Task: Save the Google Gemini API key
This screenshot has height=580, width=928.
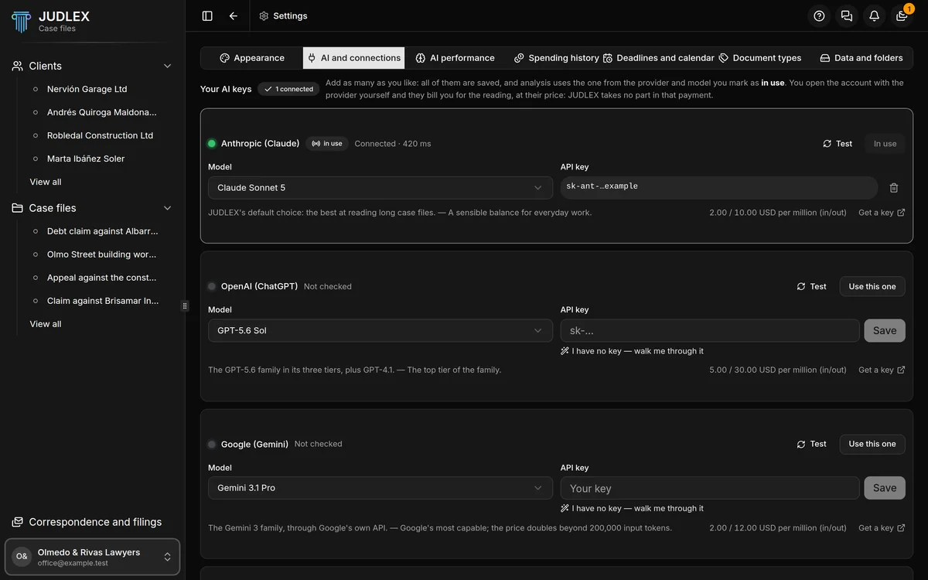Action: (885, 488)
